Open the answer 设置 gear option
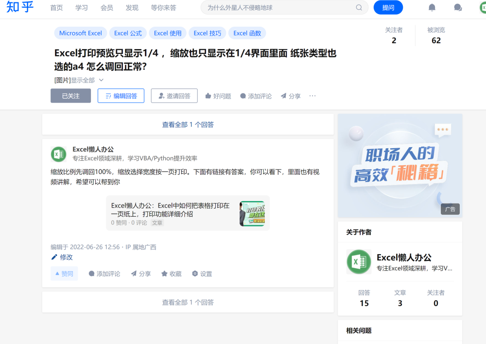This screenshot has width=486, height=344. pos(202,274)
